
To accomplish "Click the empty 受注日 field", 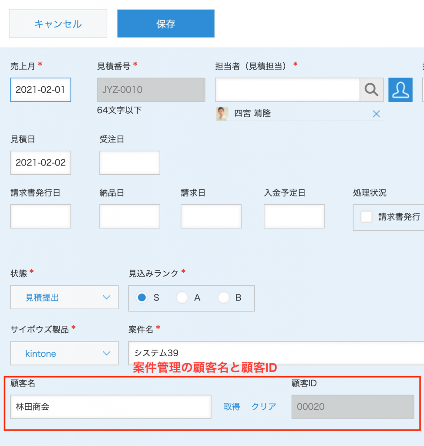I will [130, 163].
